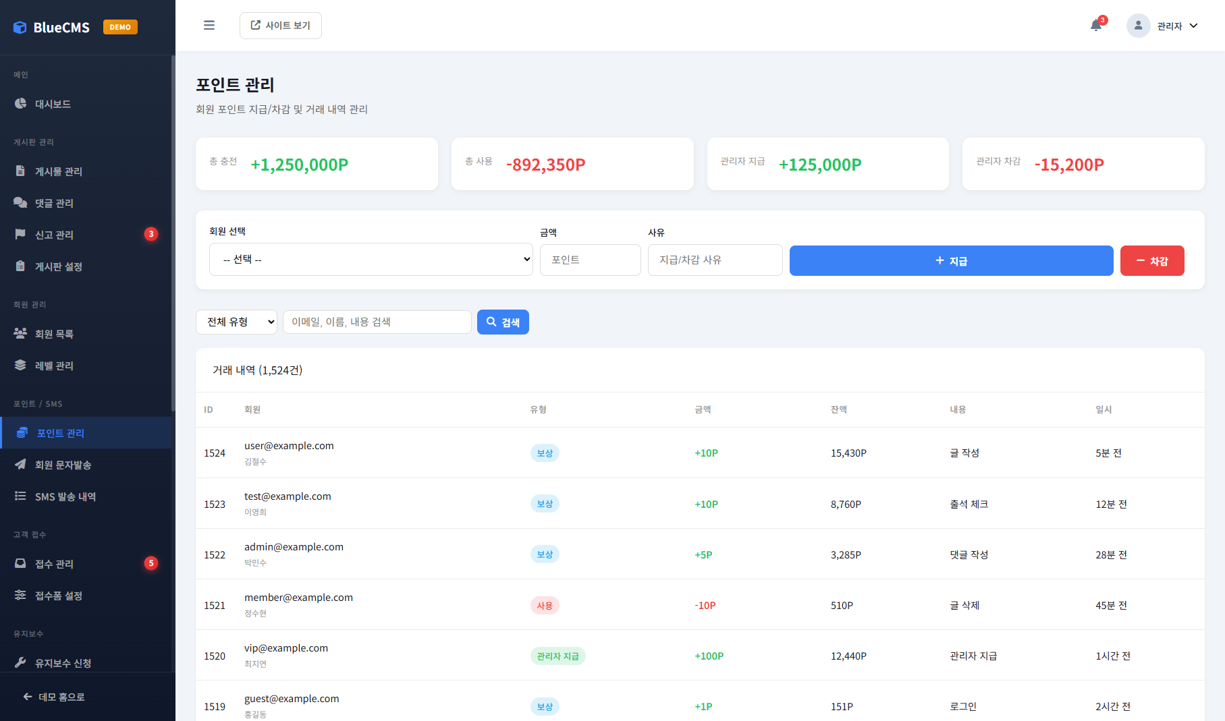Image resolution: width=1225 pixels, height=721 pixels.
Task: Expand the 회원 선택 dropdown
Action: [371, 260]
